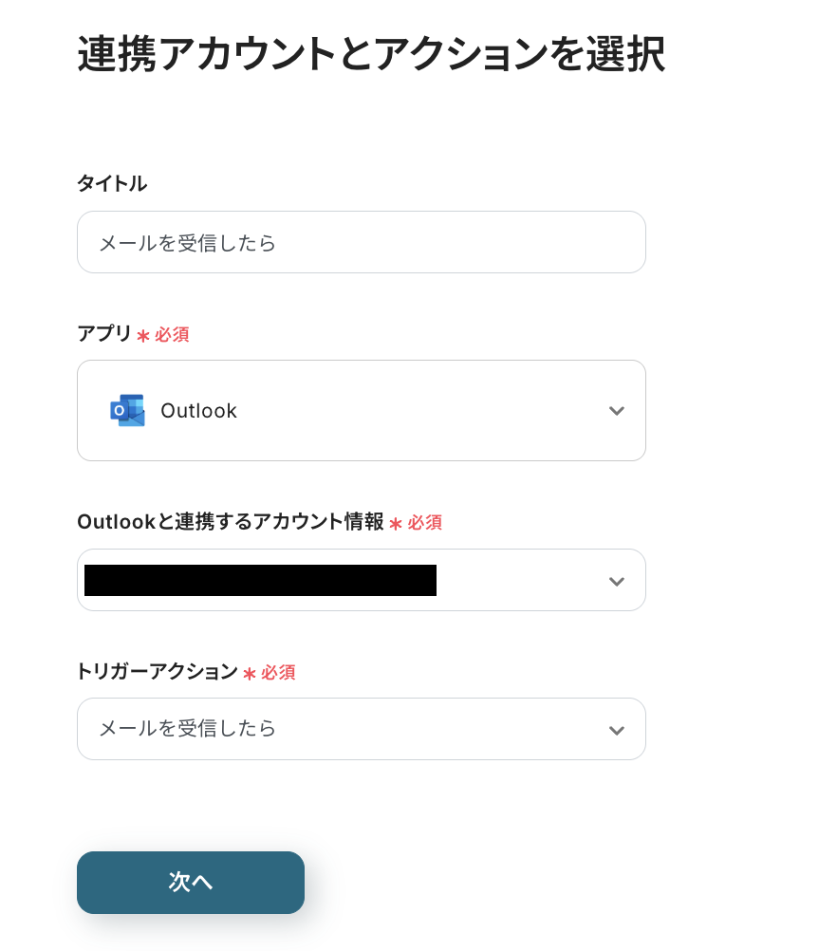837x951 pixels.
Task: Click the タイトル field label
Action: click(x=112, y=184)
